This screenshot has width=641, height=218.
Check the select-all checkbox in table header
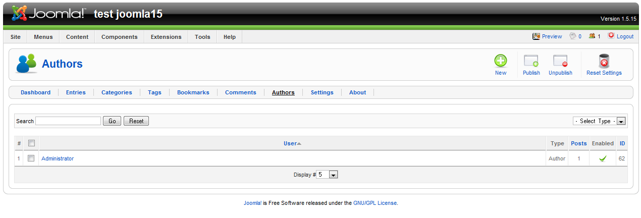tap(31, 143)
